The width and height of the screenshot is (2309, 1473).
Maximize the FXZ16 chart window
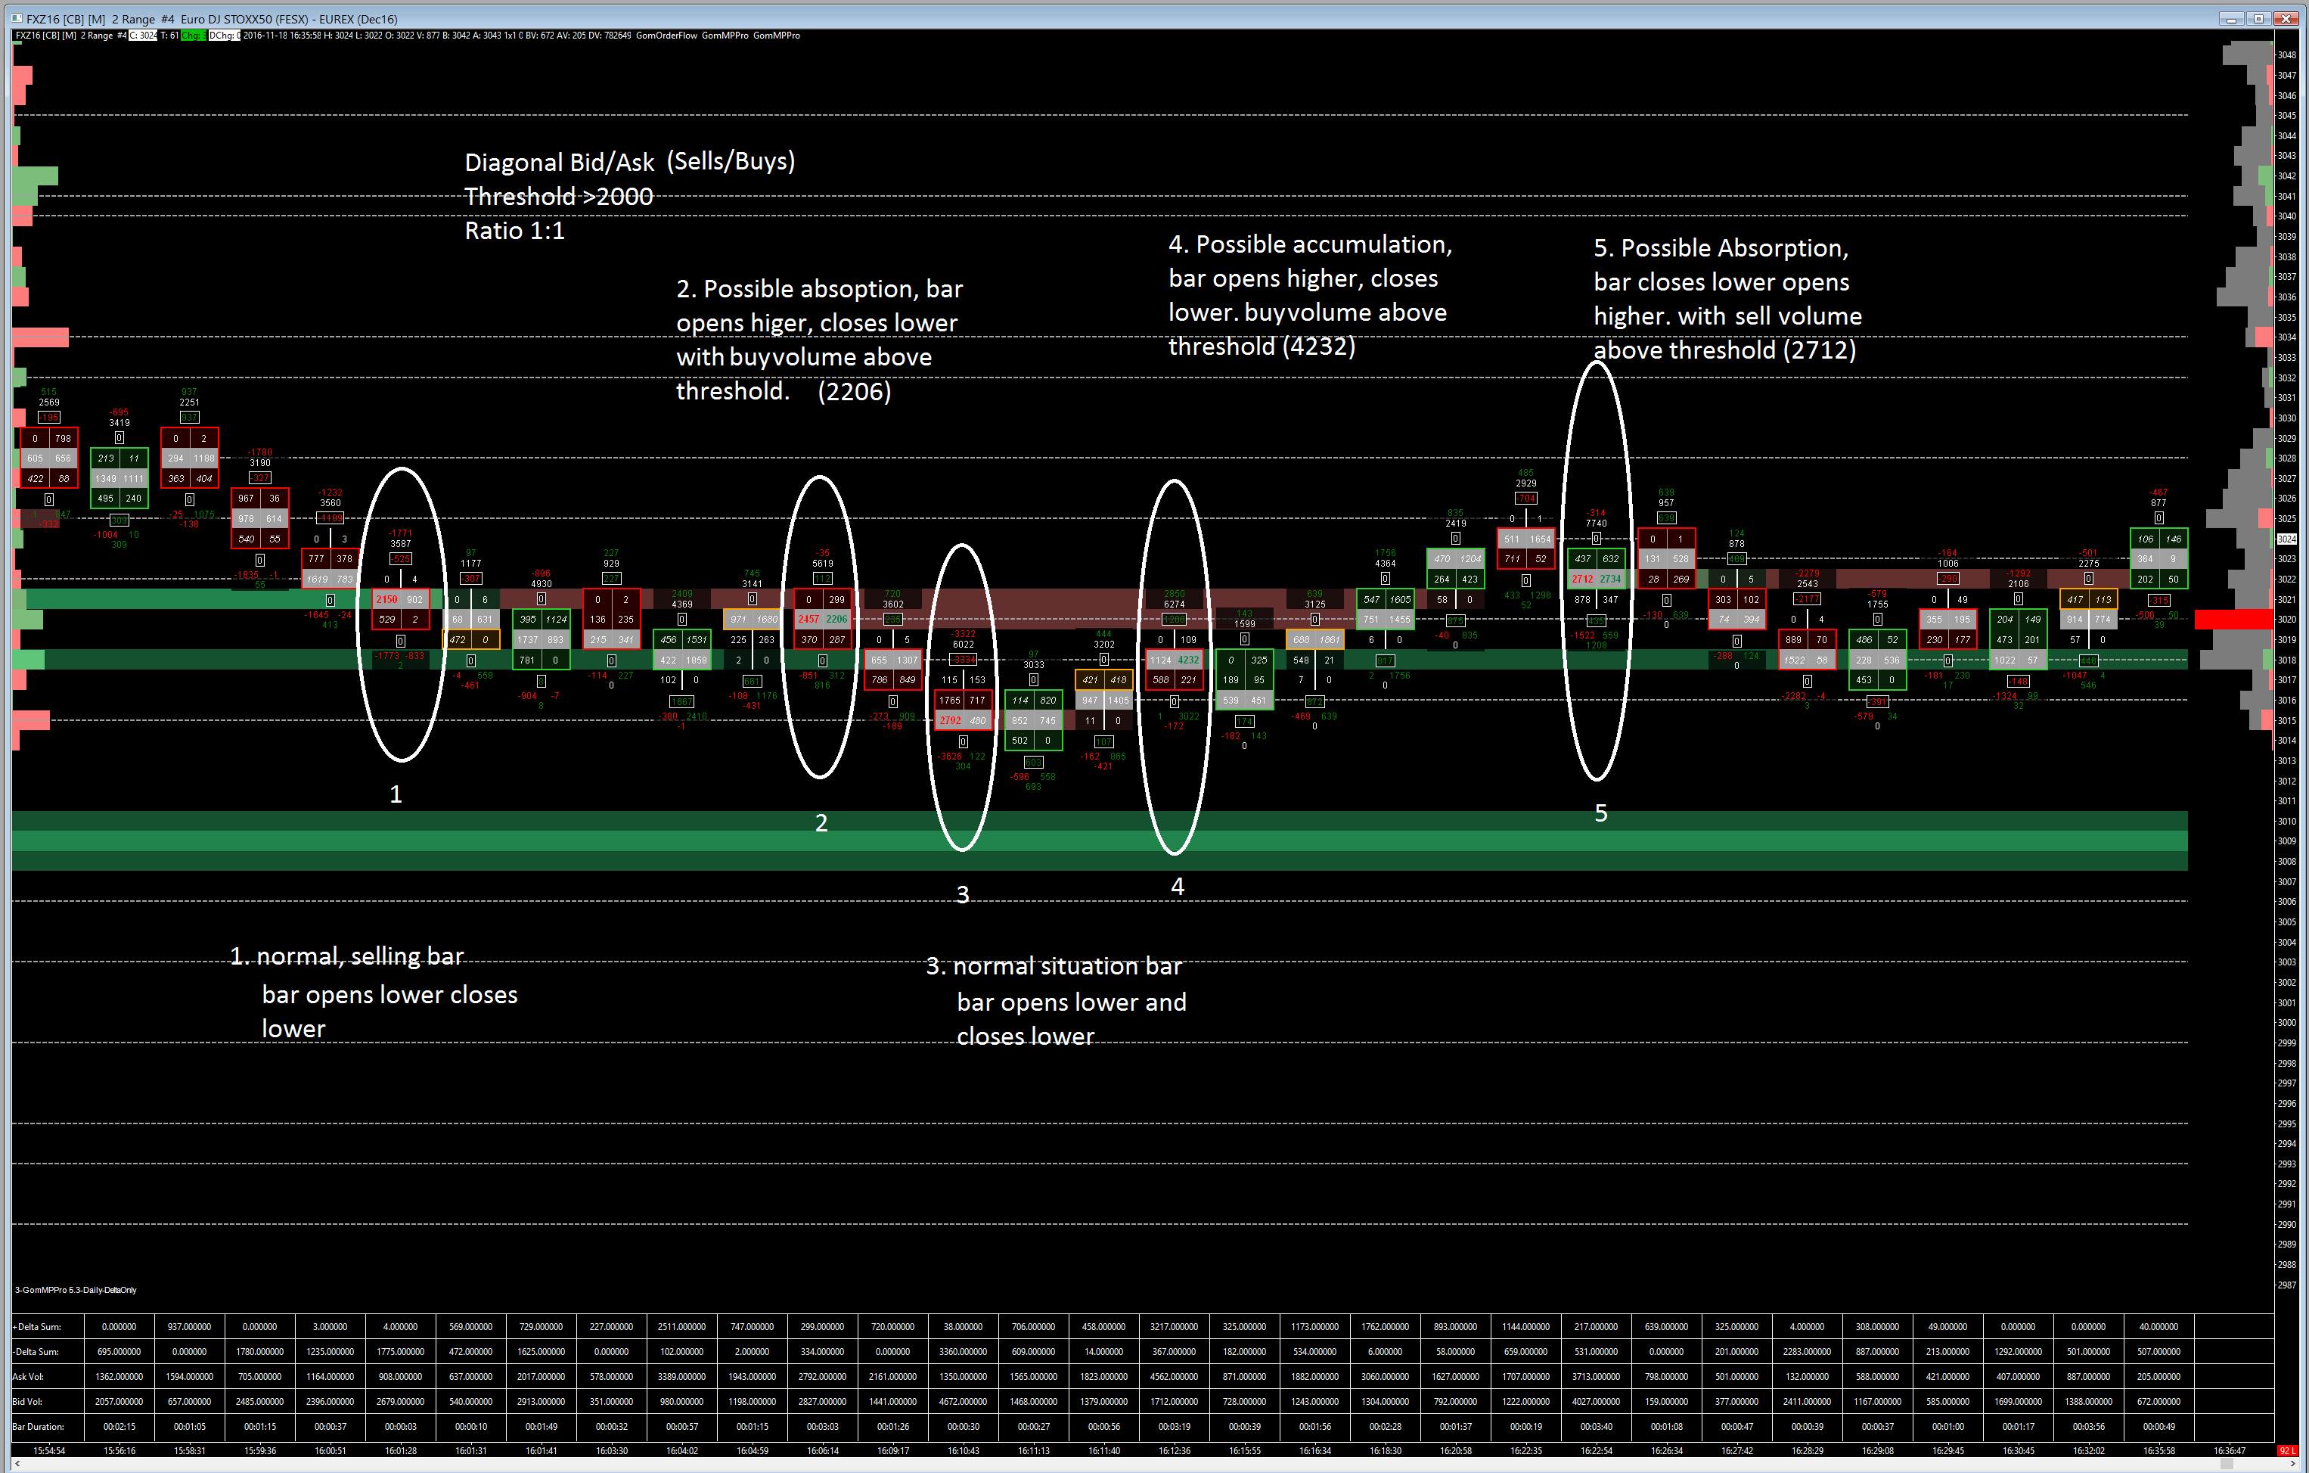coord(2258,18)
